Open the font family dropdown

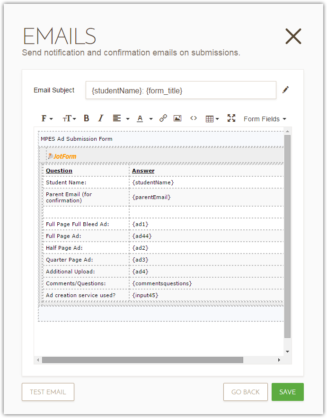click(47, 118)
